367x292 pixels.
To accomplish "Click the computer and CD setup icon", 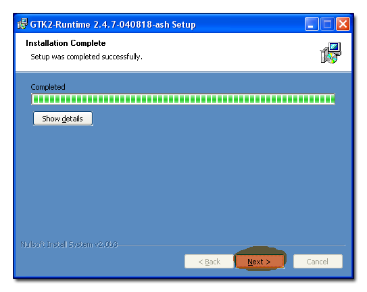I will point(331,53).
